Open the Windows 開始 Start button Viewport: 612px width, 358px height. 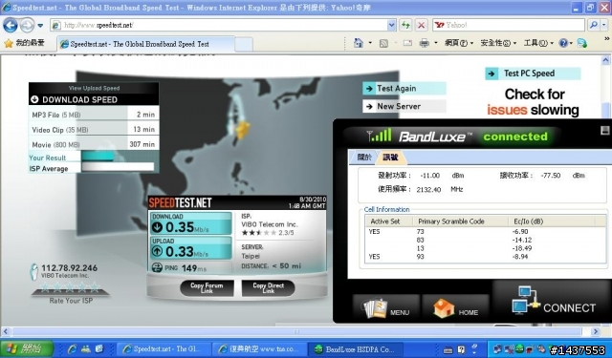click(27, 348)
